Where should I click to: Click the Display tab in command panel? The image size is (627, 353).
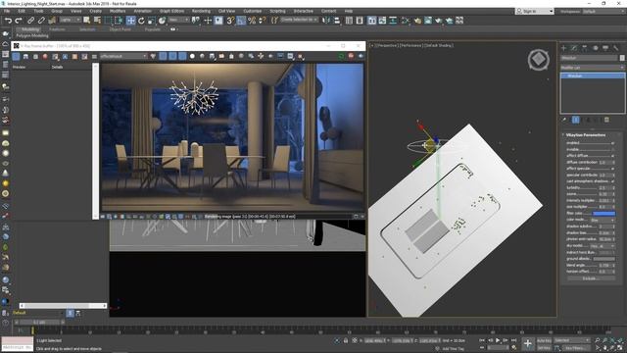click(x=605, y=48)
